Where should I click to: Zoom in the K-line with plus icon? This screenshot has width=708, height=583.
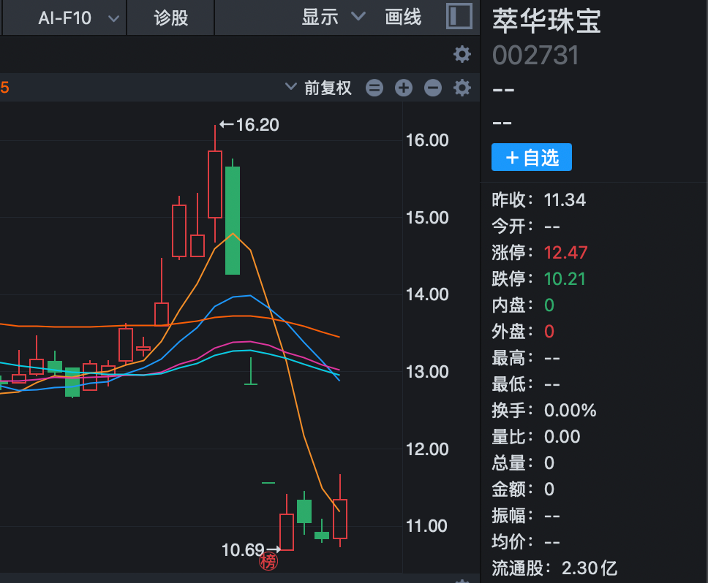pos(404,88)
